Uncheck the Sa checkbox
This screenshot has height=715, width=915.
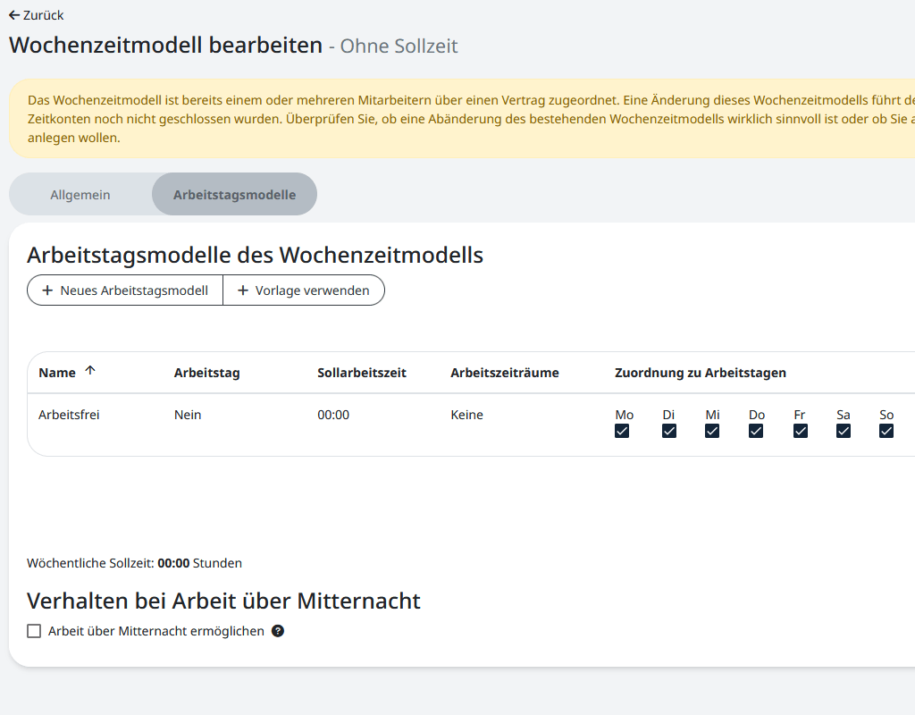843,431
